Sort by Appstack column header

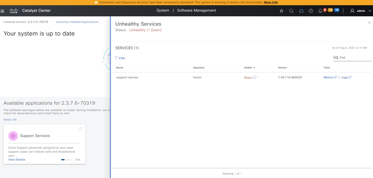pyautogui.click(x=199, y=67)
